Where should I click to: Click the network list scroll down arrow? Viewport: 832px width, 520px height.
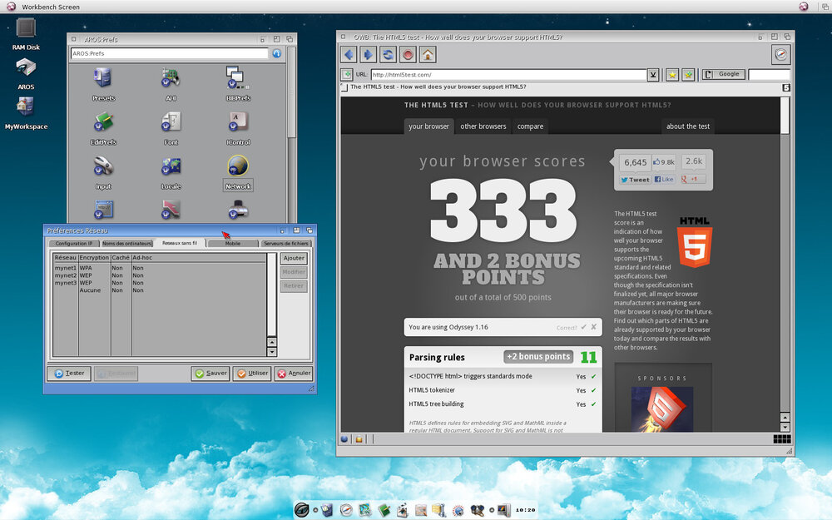271,353
